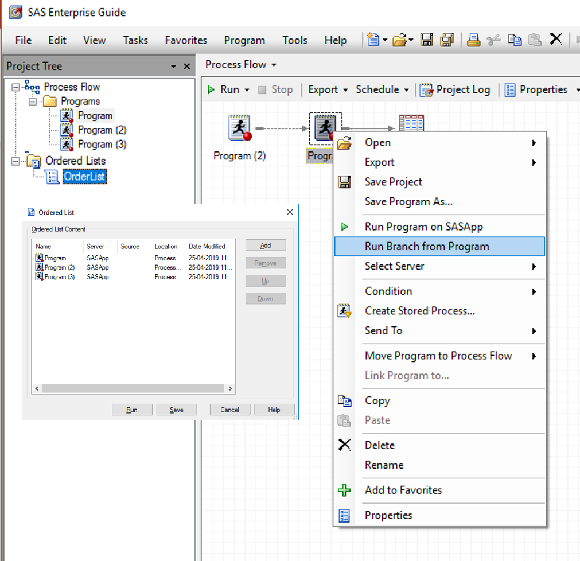Click the Ordered Lists folder node
Screen dimensions: 580x561
pos(76,161)
